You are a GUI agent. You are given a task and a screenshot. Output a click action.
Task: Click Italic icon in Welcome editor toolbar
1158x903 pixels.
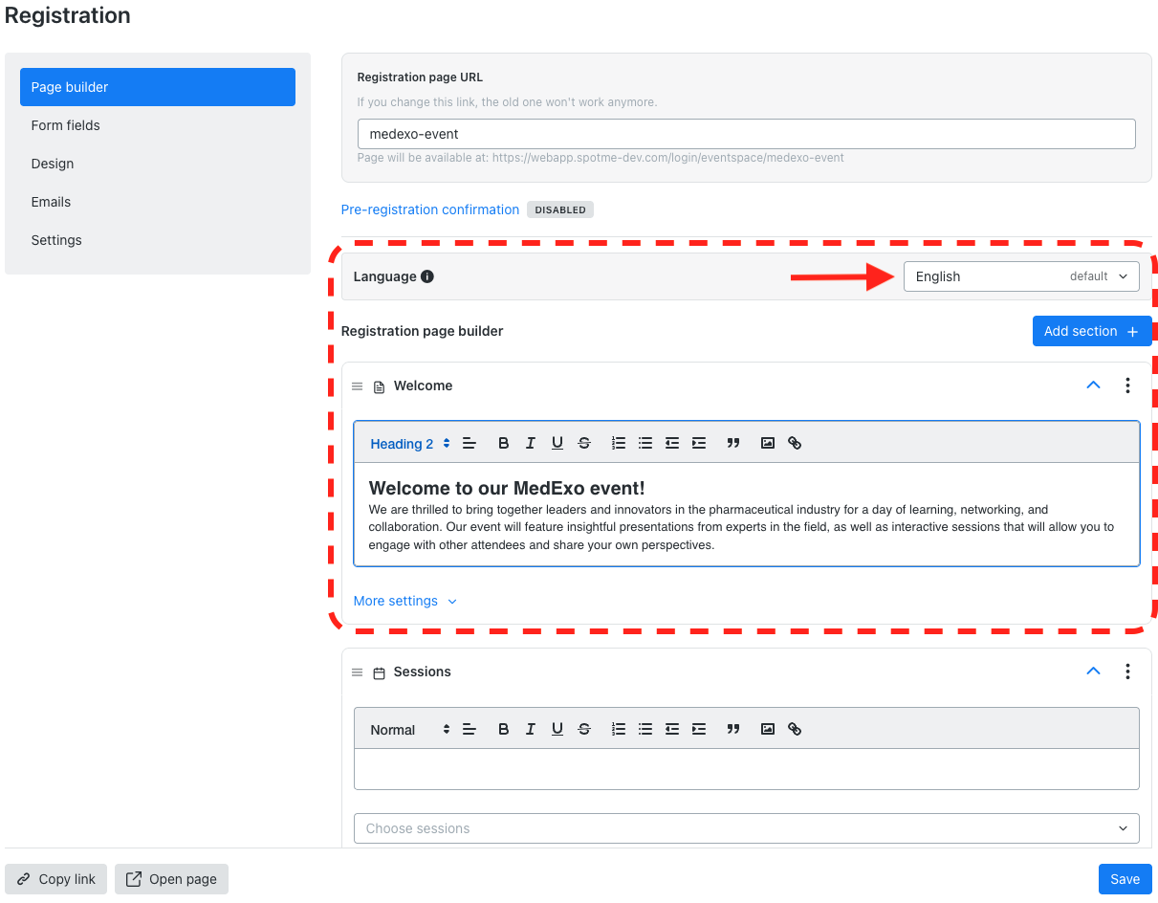(531, 443)
